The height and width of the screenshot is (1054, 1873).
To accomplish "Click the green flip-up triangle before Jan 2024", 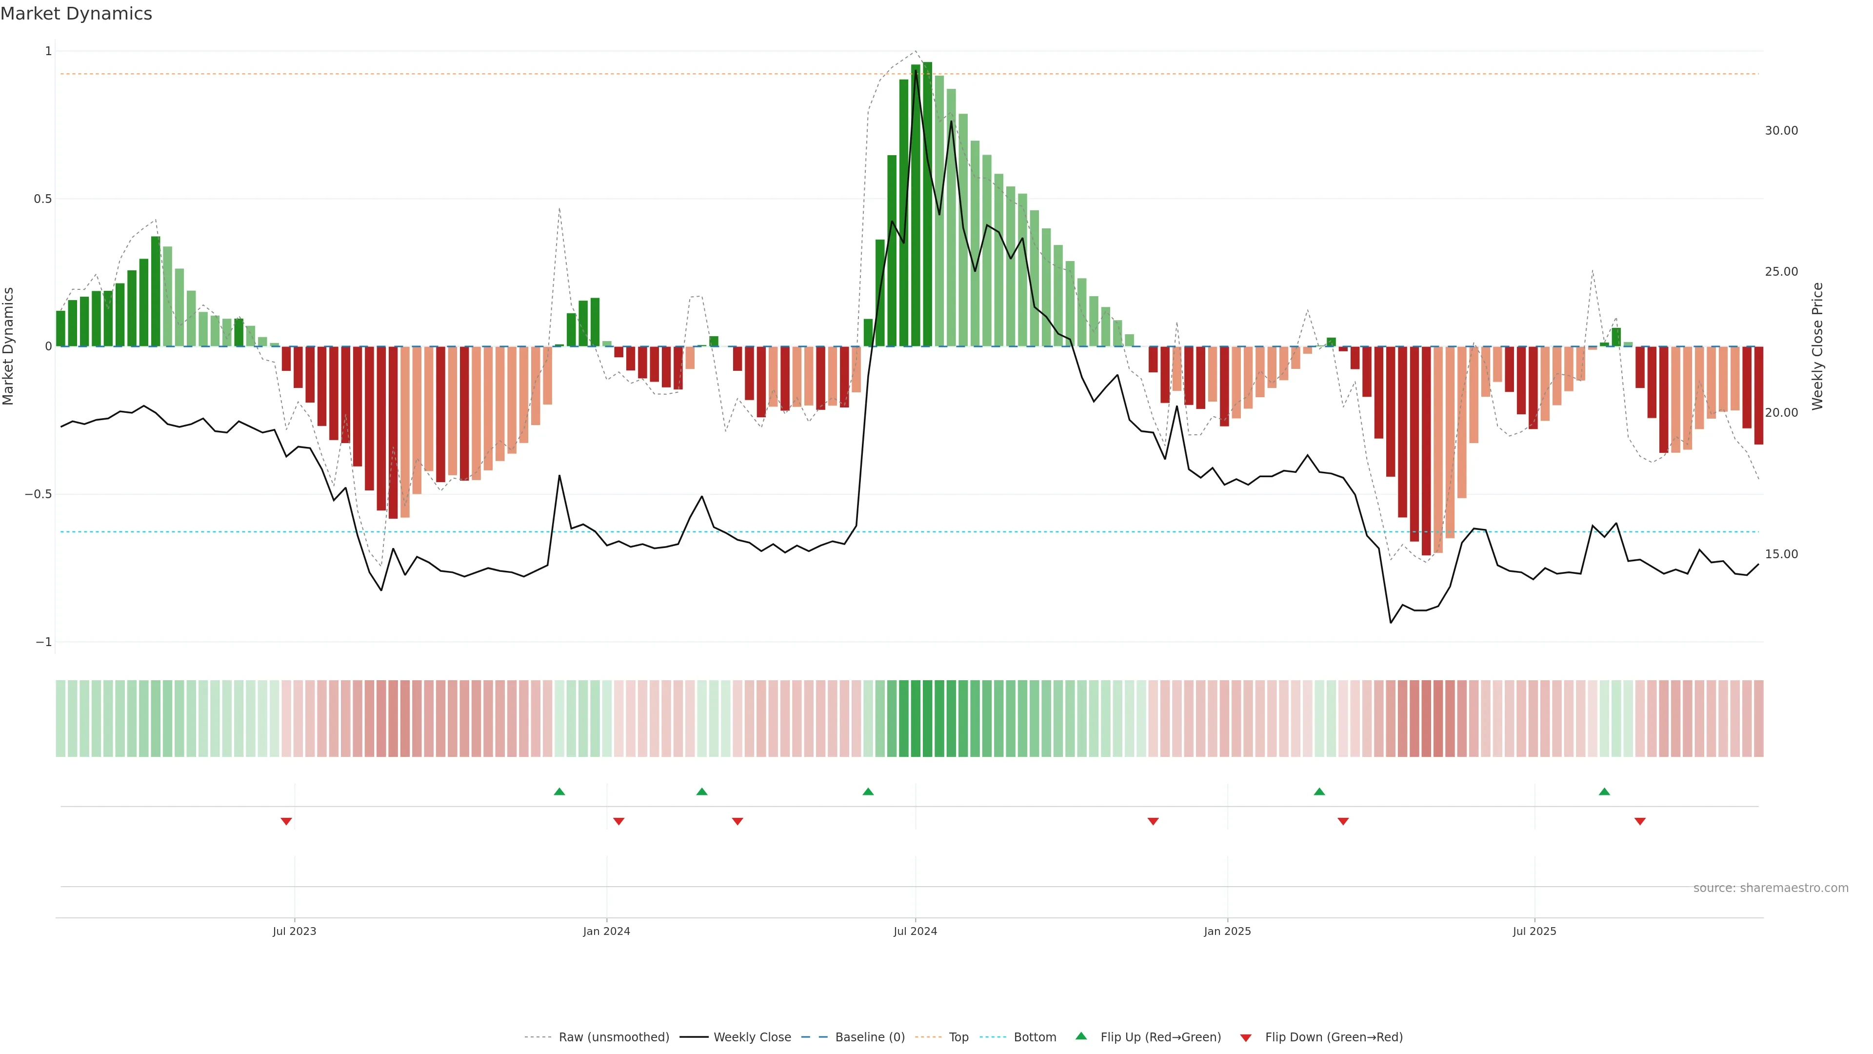I will pos(559,791).
